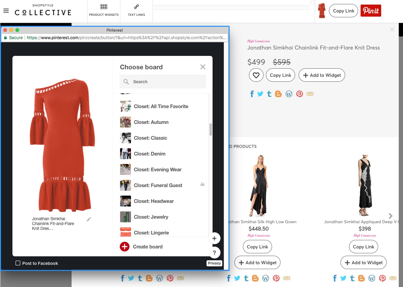Open Text Links from the toolbar

pos(136,10)
